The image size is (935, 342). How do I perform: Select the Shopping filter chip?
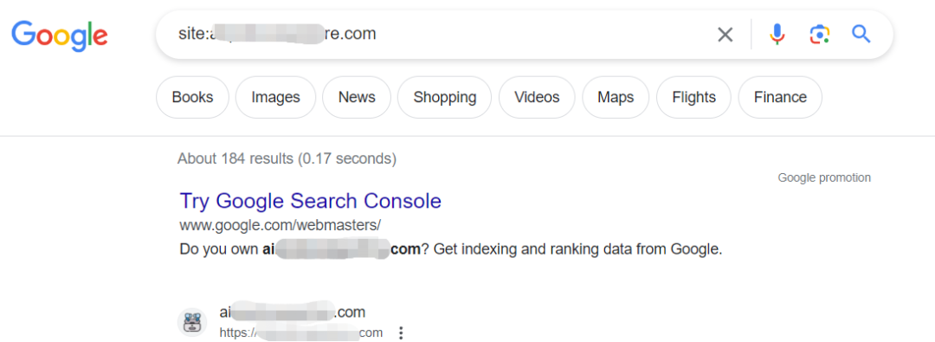tap(445, 97)
